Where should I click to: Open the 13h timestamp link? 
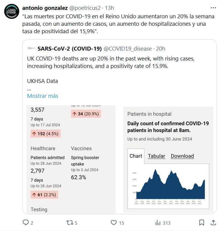tap(109, 8)
